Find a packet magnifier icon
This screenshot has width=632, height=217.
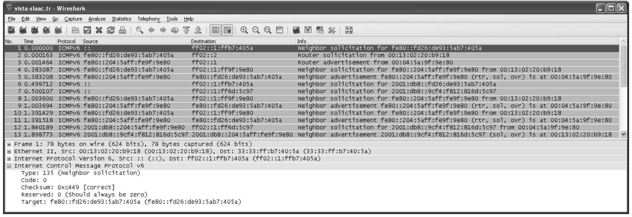140,30
